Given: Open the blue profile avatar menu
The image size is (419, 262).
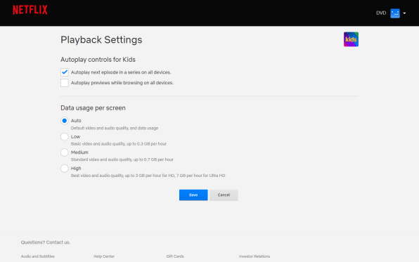Looking at the screenshot, I should click(x=395, y=13).
